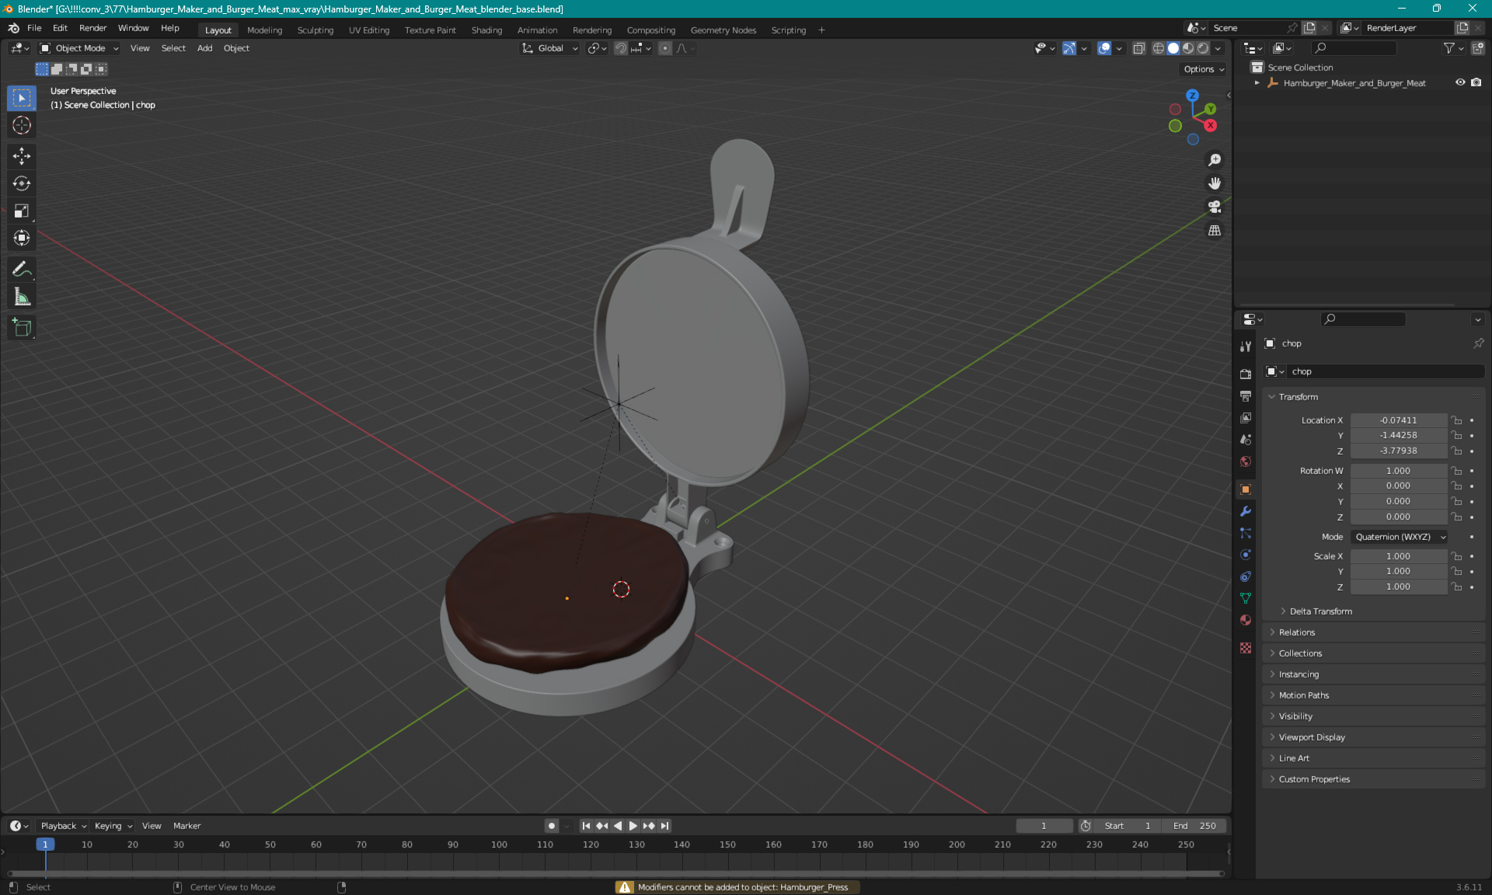The image size is (1492, 895).
Task: Toggle proportional editing
Action: click(x=665, y=48)
